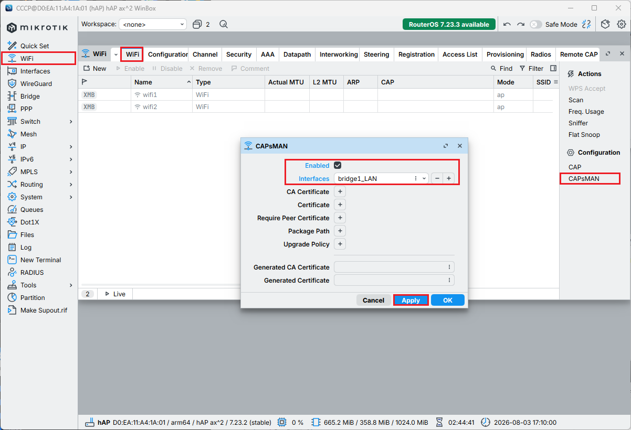This screenshot has height=430, width=631.
Task: Open Mesh in sidebar
Action: pos(28,134)
